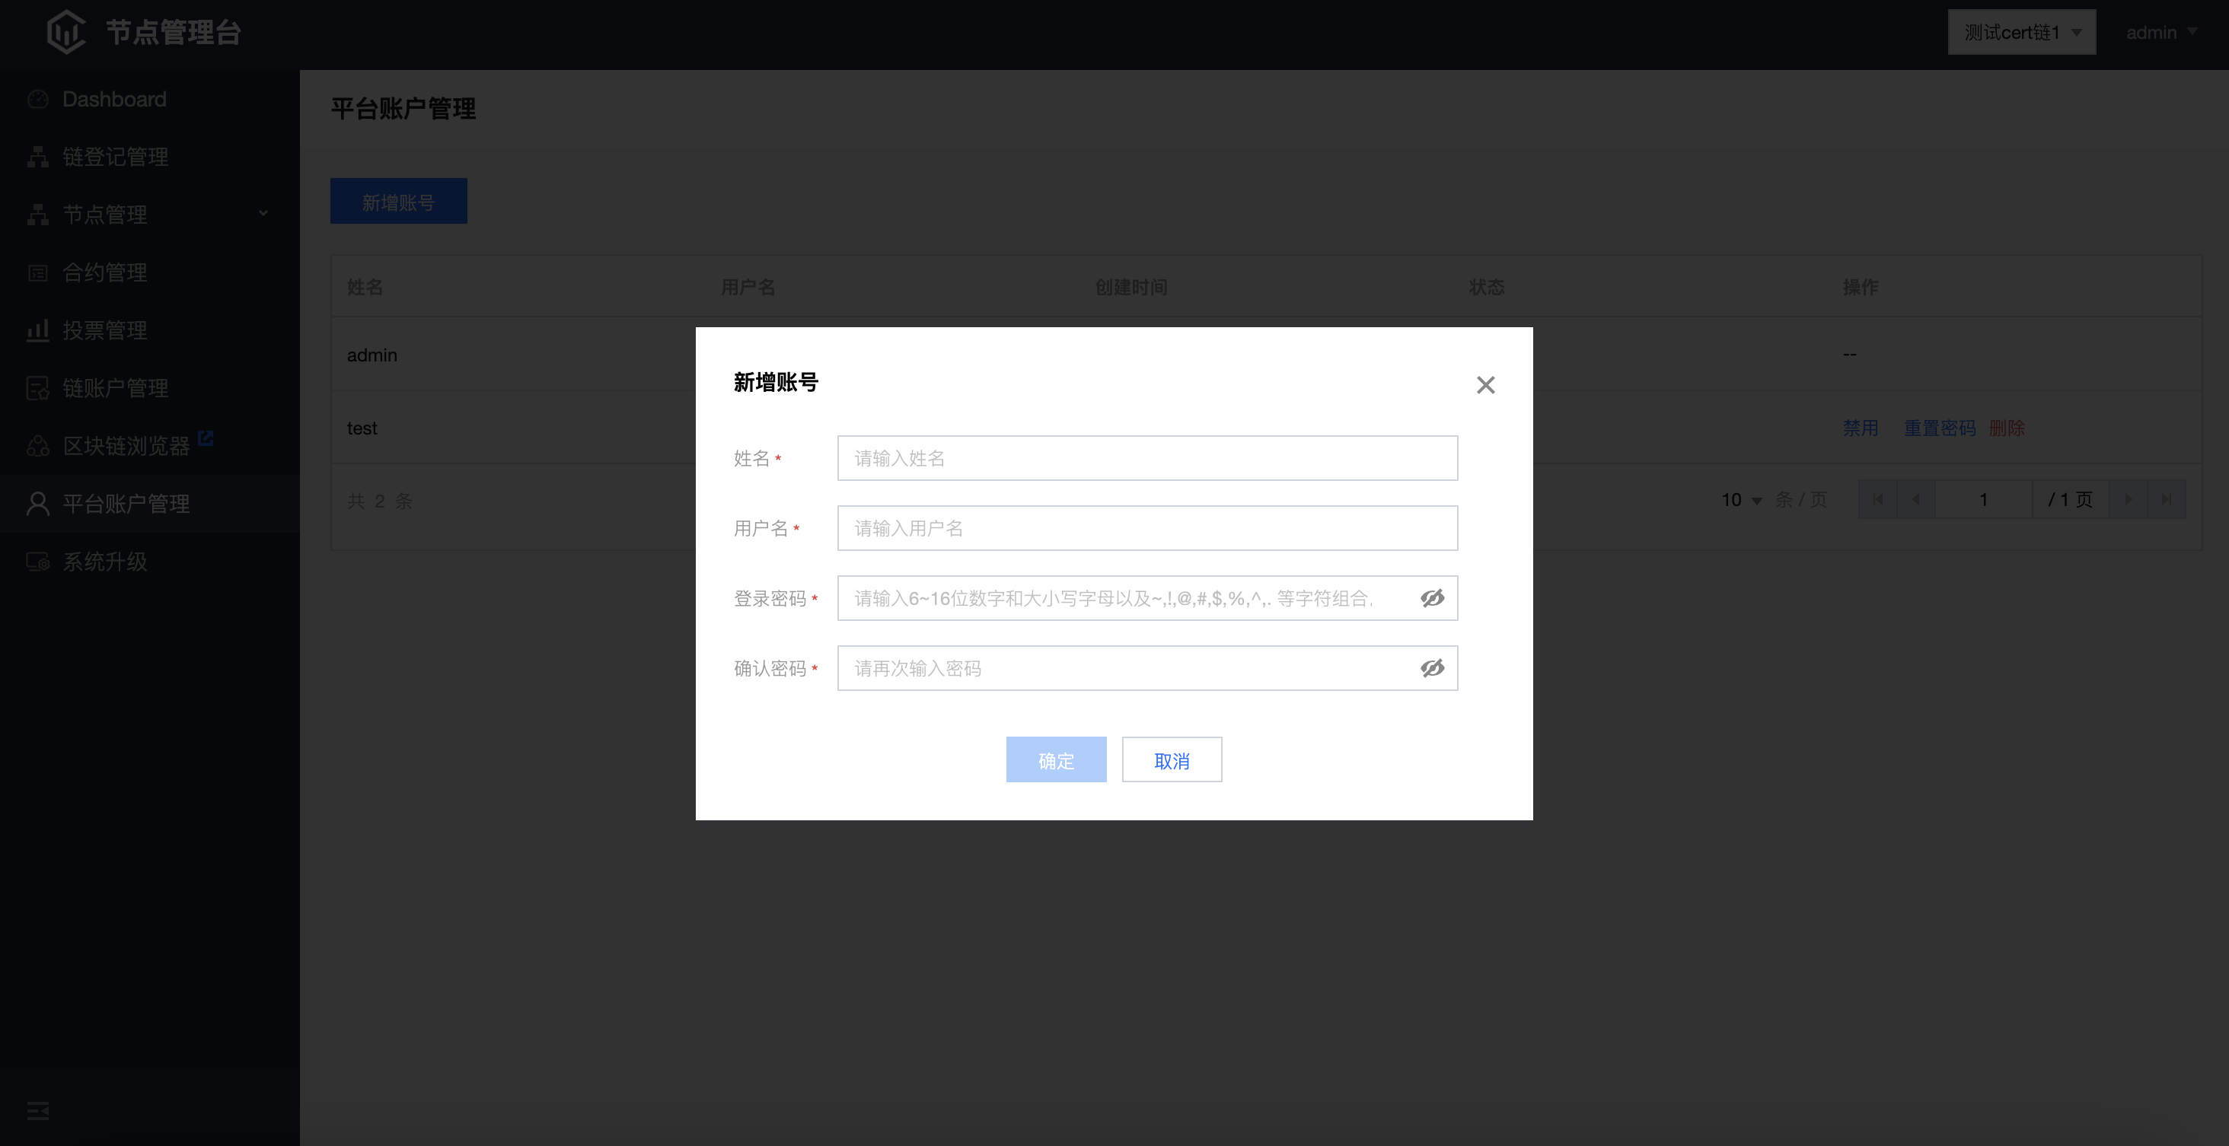
Task: Open 链账户管理 menu item
Action: tap(150, 388)
